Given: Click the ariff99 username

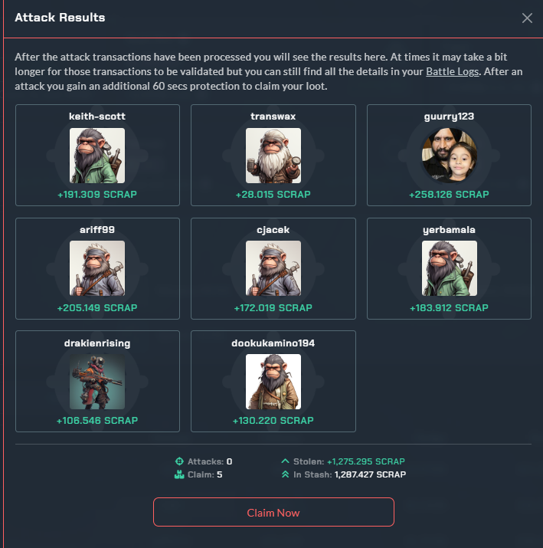Looking at the screenshot, I should pos(97,230).
